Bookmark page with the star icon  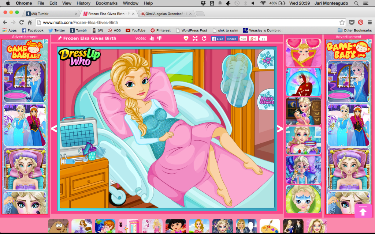coord(342,22)
